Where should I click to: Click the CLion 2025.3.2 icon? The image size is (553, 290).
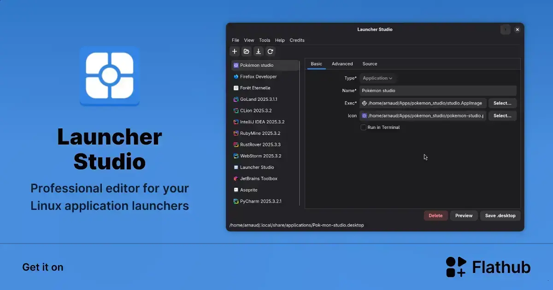coord(236,111)
